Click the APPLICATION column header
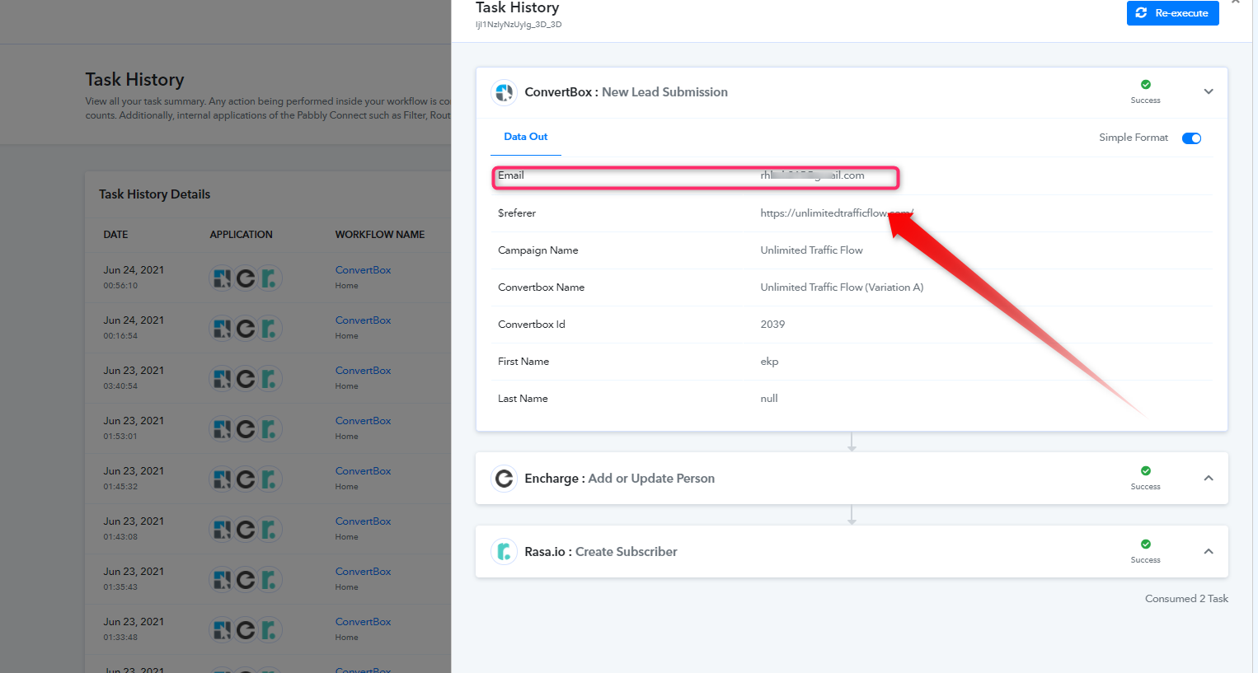This screenshot has width=1258, height=673. [x=241, y=235]
